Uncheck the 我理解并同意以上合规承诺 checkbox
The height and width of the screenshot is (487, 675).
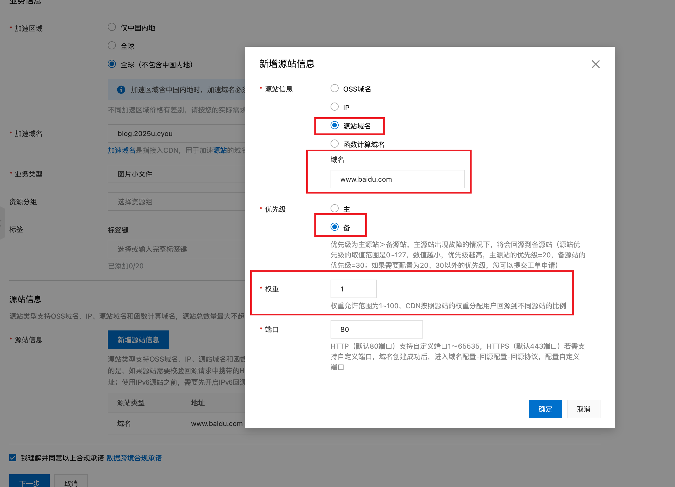point(12,458)
